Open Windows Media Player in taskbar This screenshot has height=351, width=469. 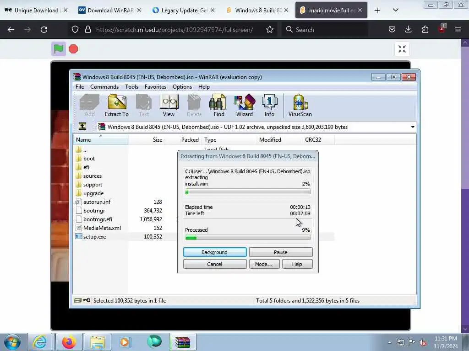click(x=125, y=342)
